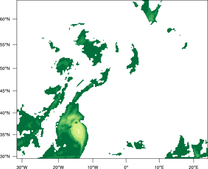208x169 pixels.
Task: Click the 30°N latitude label
Action: [5, 157]
